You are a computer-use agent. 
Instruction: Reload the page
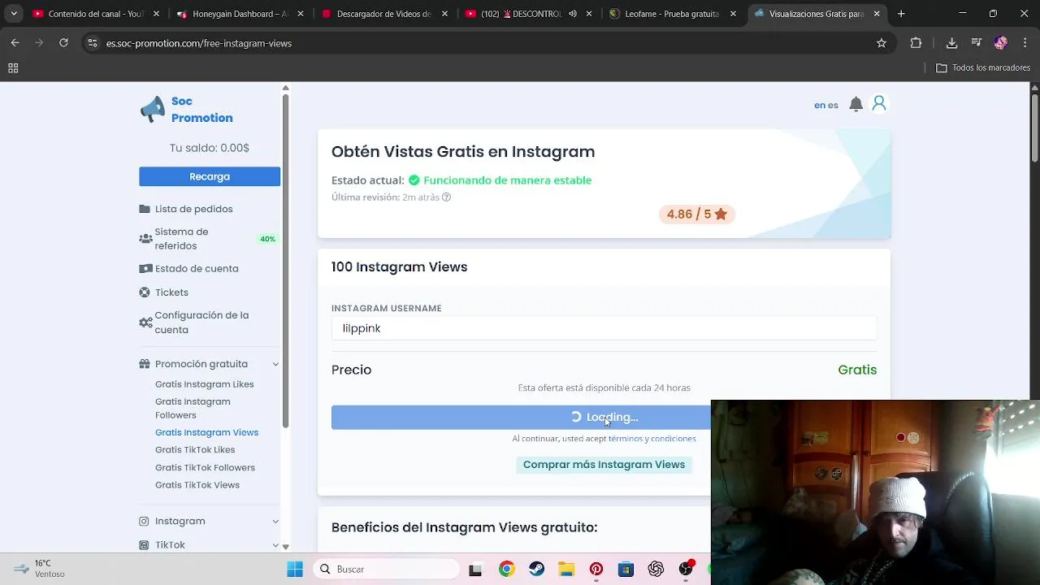click(63, 43)
